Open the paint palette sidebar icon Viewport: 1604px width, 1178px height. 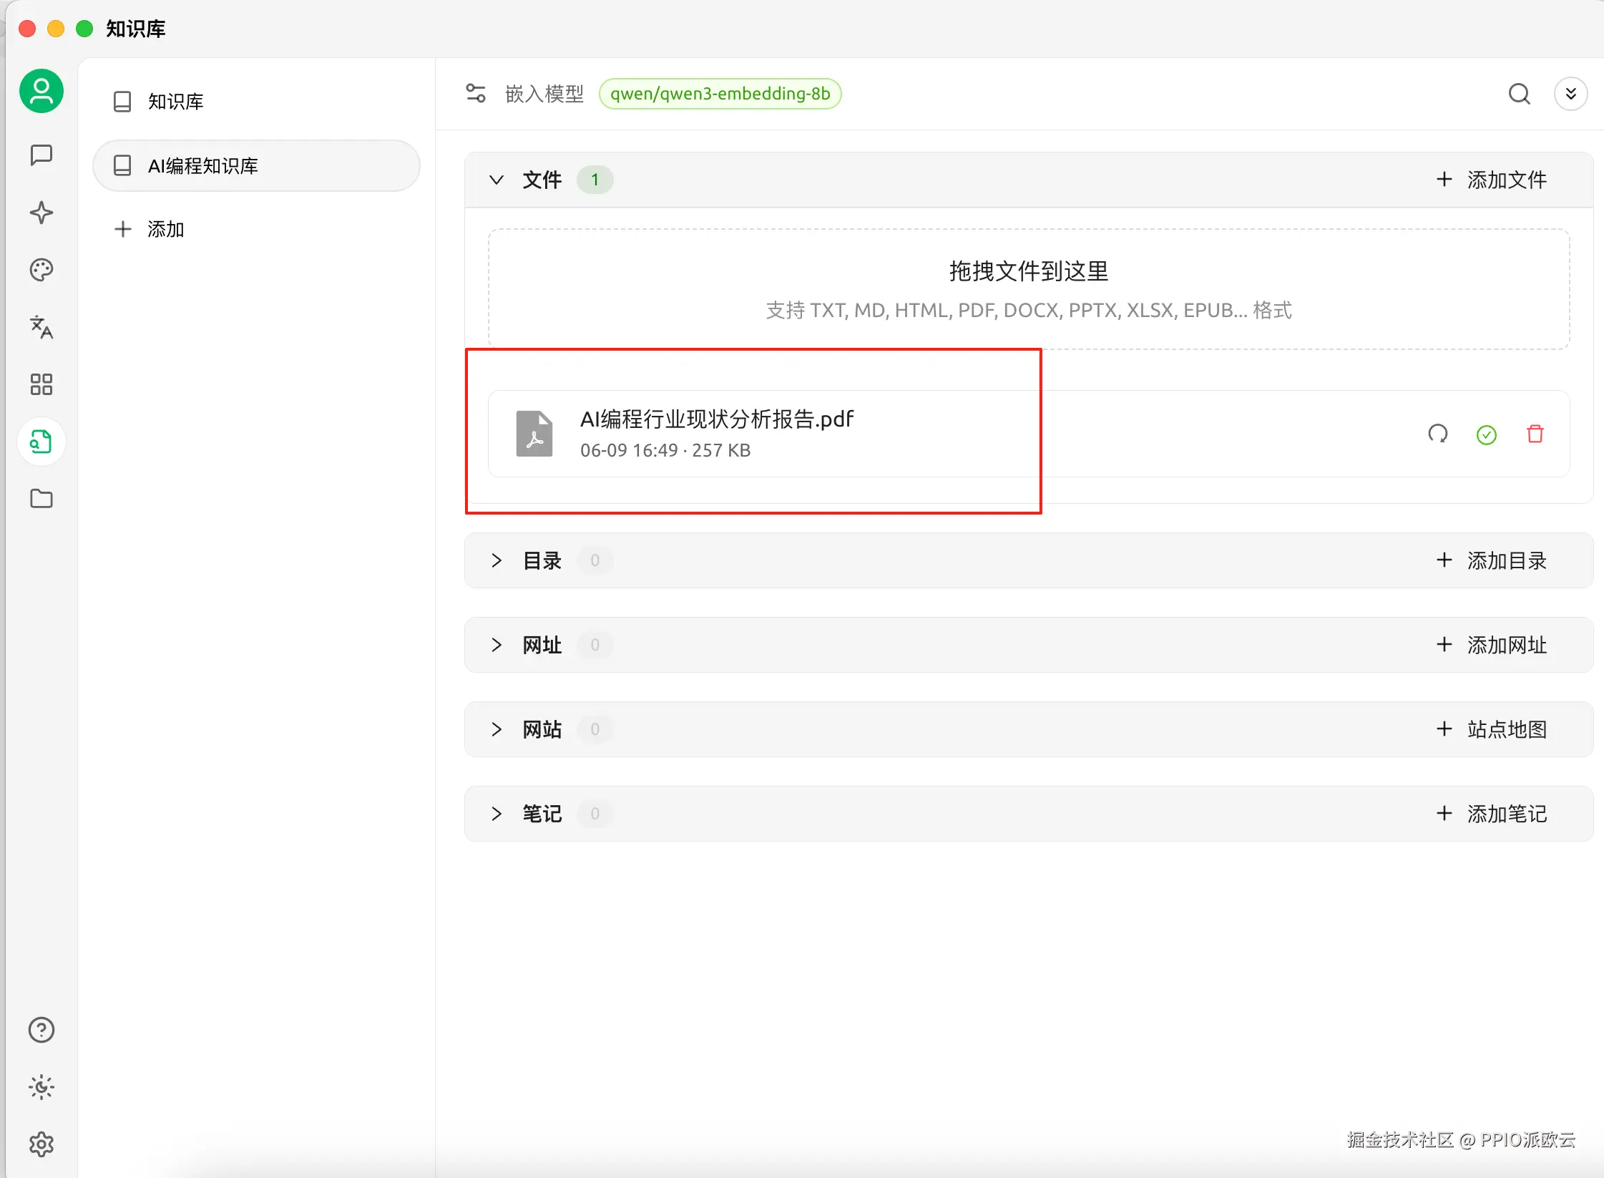coord(41,270)
